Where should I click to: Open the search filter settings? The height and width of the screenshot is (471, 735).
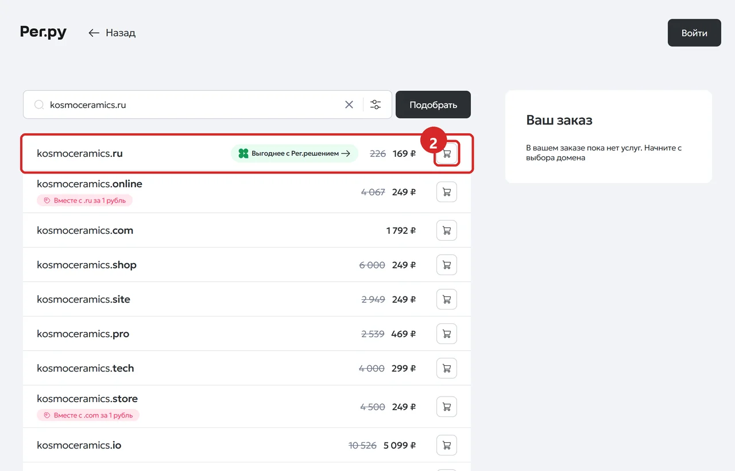[376, 105]
